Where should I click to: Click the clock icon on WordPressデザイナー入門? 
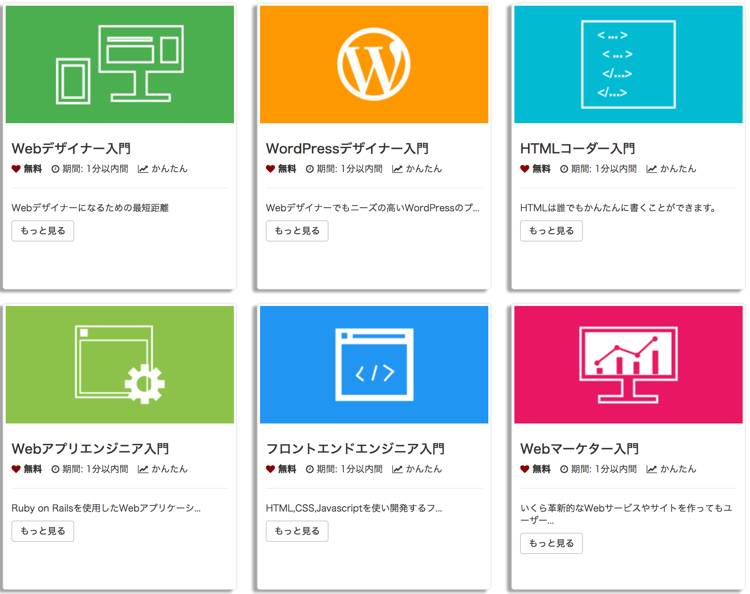click(x=310, y=169)
